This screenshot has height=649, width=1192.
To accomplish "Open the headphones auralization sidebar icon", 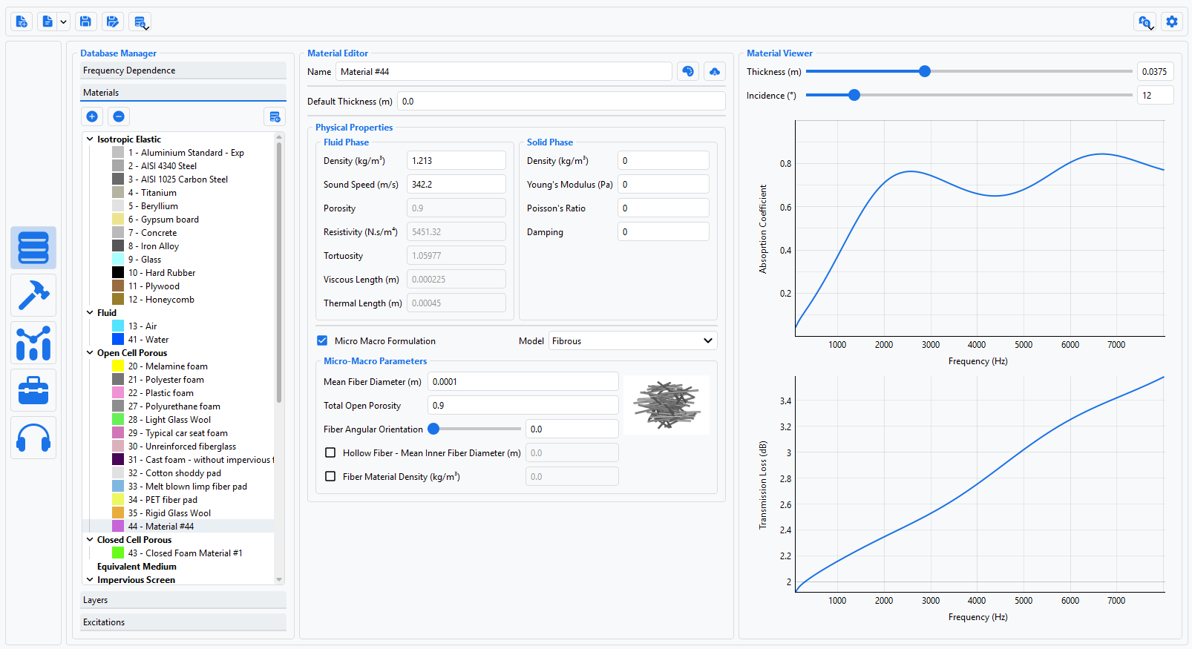I will [x=33, y=438].
